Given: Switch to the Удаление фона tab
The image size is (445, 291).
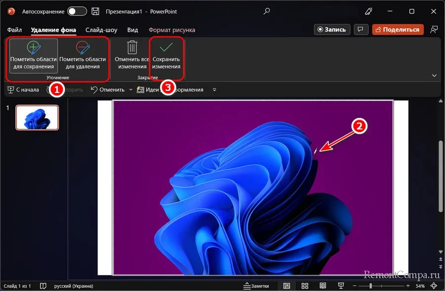Looking at the screenshot, I should tap(53, 30).
